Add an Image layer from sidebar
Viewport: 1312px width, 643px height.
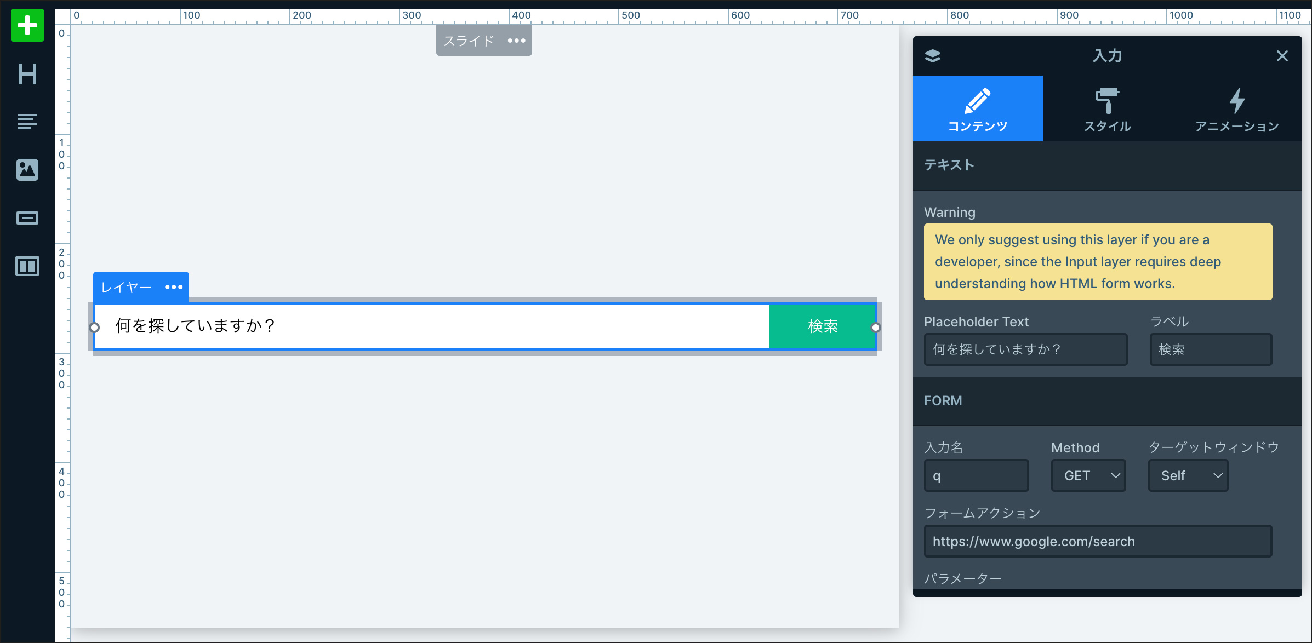pyautogui.click(x=27, y=170)
